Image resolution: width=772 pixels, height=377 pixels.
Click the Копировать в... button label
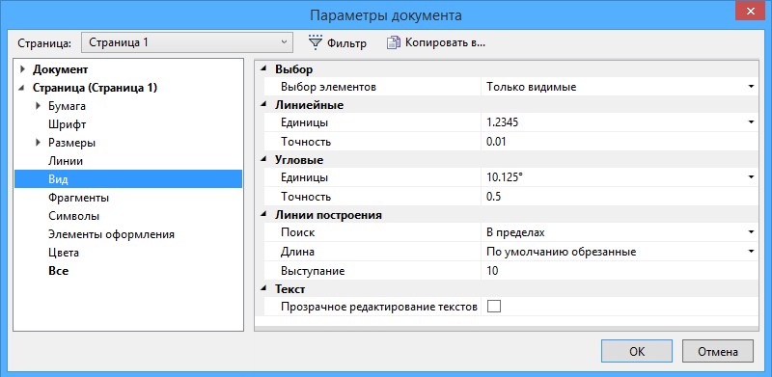tap(446, 42)
